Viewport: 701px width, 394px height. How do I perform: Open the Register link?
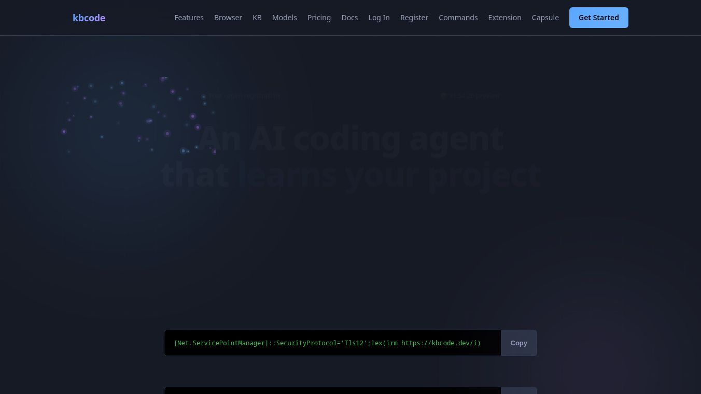(414, 18)
